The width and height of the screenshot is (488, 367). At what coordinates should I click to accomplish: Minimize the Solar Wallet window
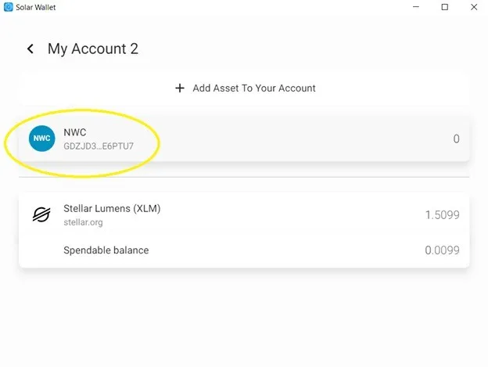(416, 7)
